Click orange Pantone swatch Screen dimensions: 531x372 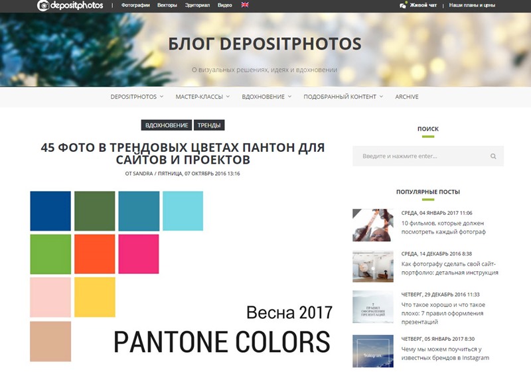[x=94, y=254]
